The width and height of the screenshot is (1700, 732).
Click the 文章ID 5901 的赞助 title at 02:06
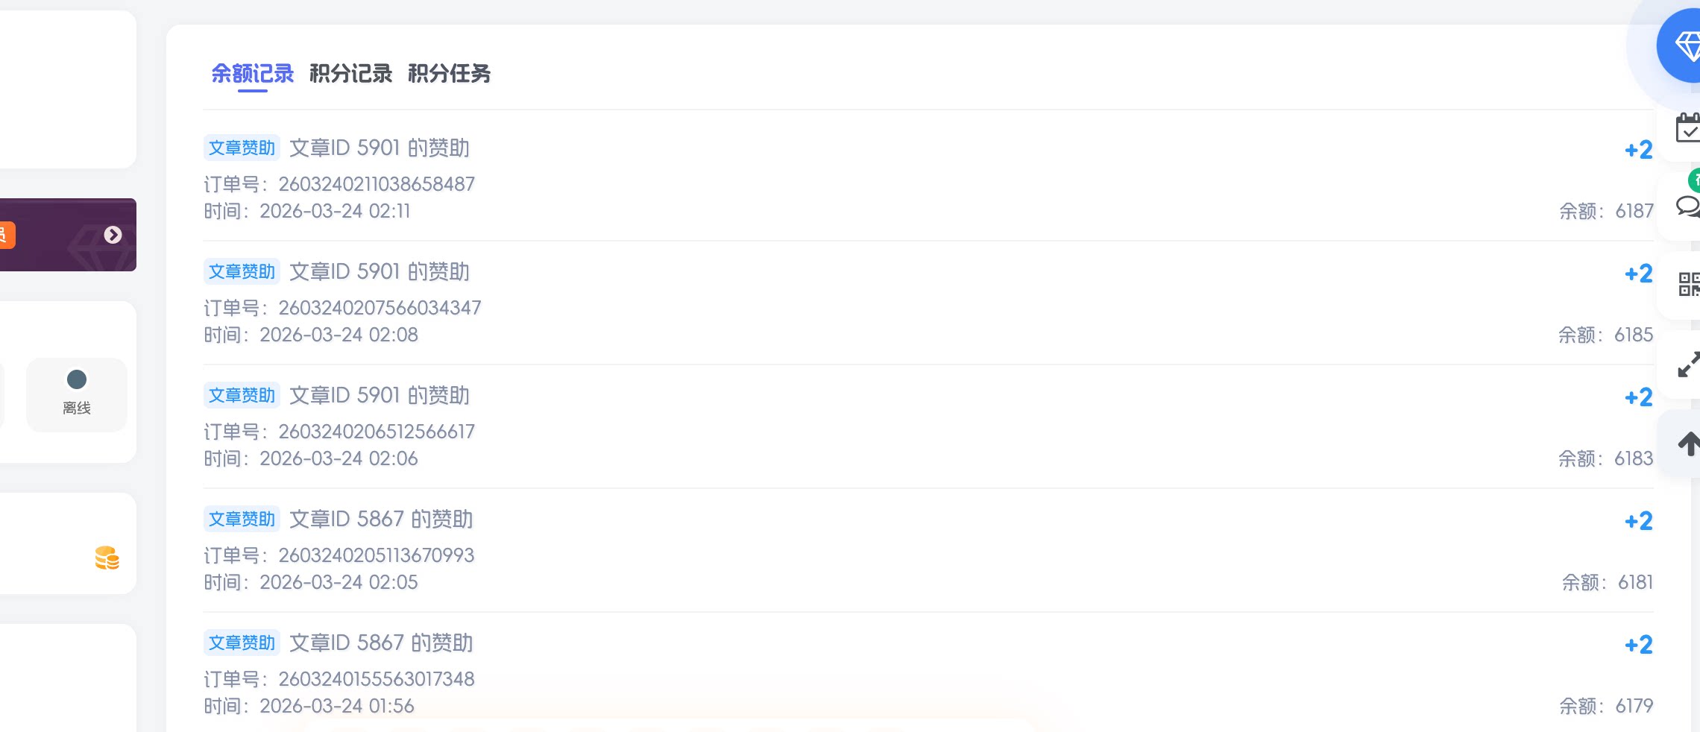[379, 395]
